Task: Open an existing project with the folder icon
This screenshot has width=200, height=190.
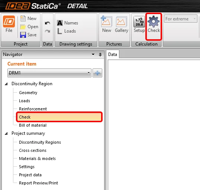Action: click(x=29, y=27)
